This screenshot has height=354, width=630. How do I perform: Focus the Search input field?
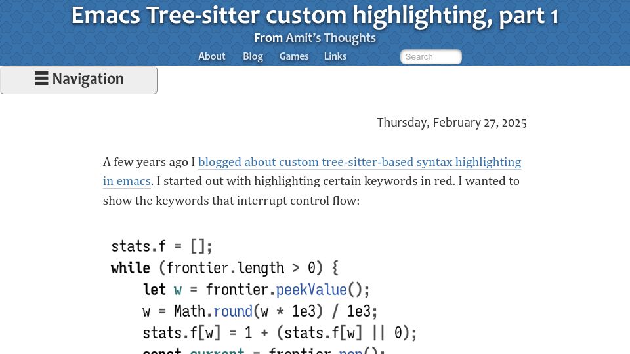coord(430,57)
